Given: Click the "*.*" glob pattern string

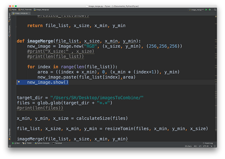Looking at the screenshot, I should click(x=103, y=103).
